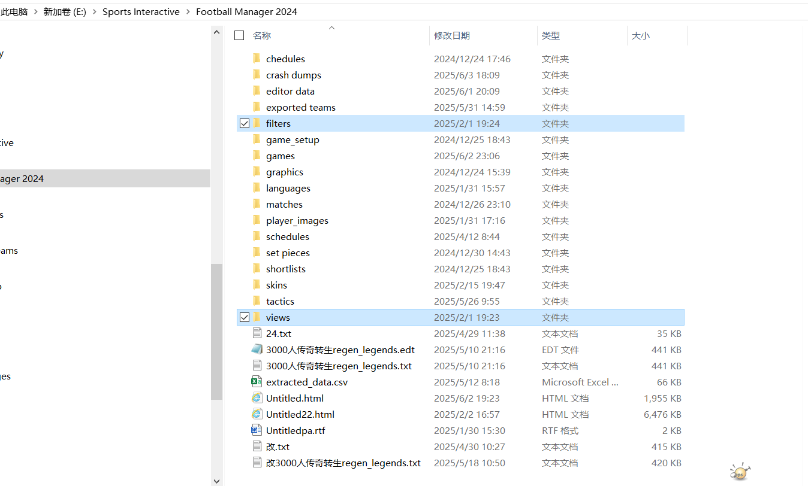Click the date 2024/12/26 23:10

pos(472,204)
